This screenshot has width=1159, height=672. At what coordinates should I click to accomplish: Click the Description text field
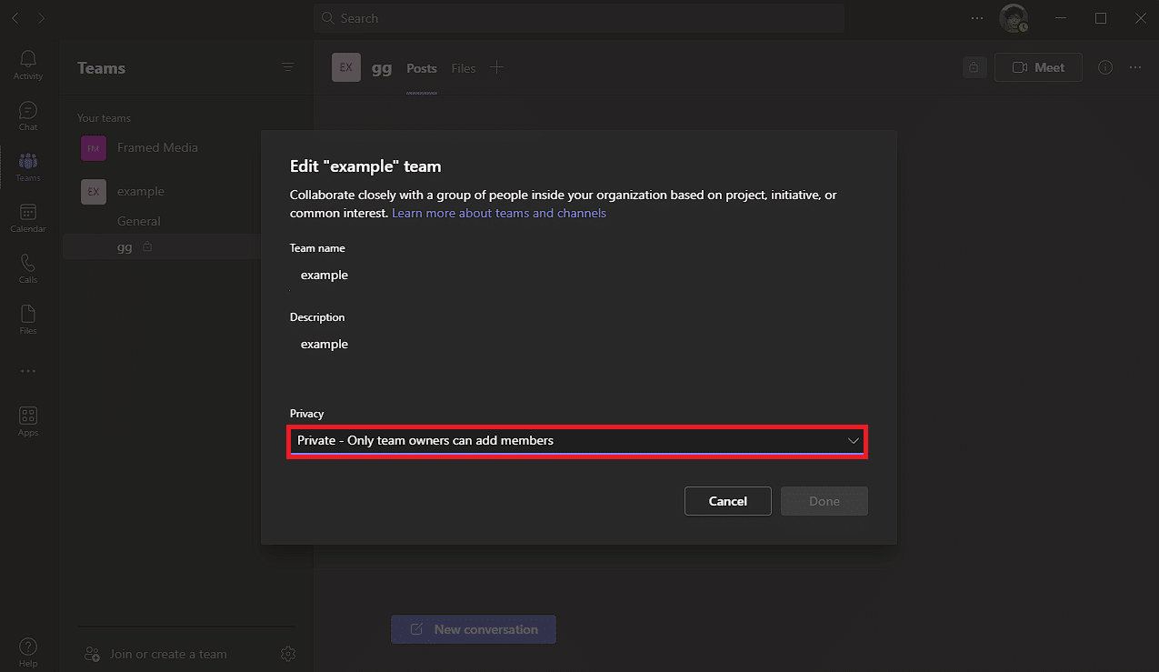tap(577, 345)
